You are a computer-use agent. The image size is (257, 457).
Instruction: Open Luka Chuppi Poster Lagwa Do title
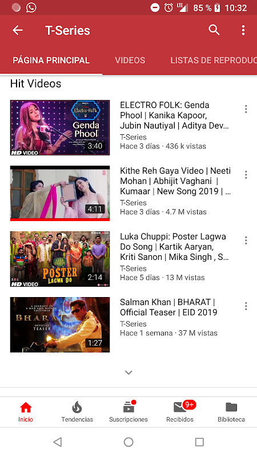[x=174, y=247]
